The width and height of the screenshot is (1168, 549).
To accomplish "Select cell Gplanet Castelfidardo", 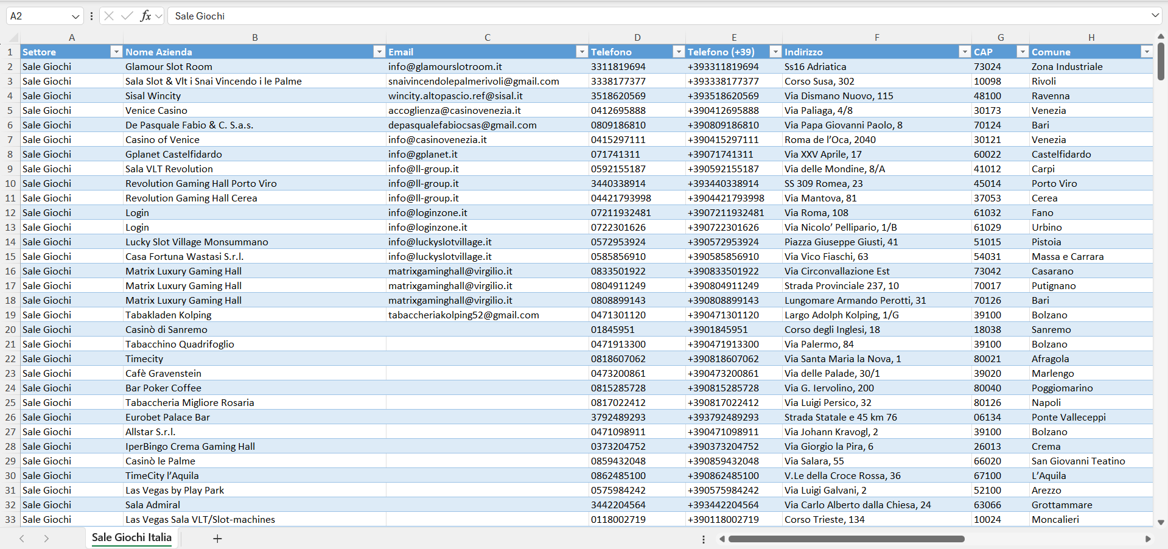I will (254, 154).
